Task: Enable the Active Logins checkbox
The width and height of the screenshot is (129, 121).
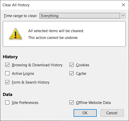Action: [x=7, y=73]
